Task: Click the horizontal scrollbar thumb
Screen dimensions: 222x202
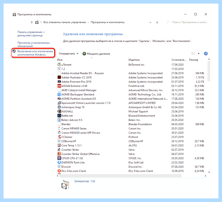Action: click(x=120, y=176)
